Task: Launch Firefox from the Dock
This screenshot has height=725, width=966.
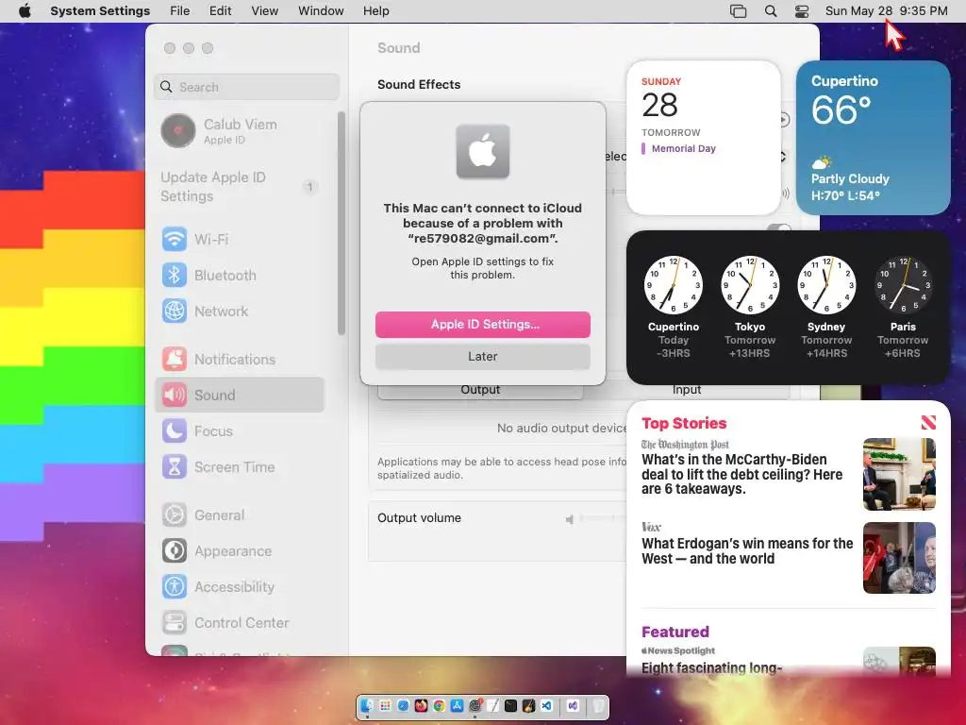Action: coord(422,705)
